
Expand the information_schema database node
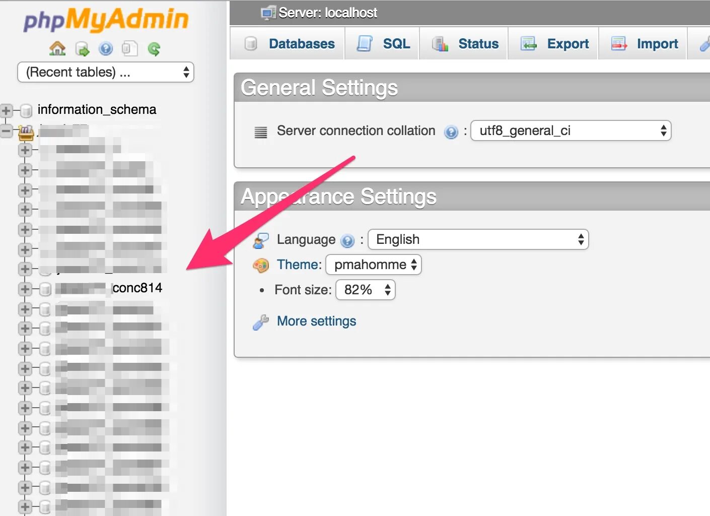[x=7, y=110]
